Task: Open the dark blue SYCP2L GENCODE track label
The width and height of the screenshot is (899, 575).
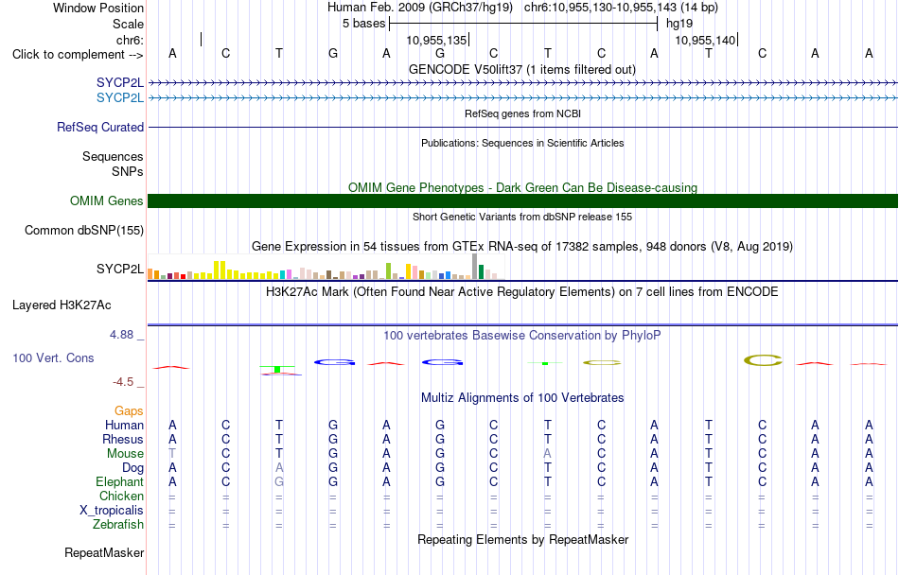Action: pyautogui.click(x=120, y=83)
